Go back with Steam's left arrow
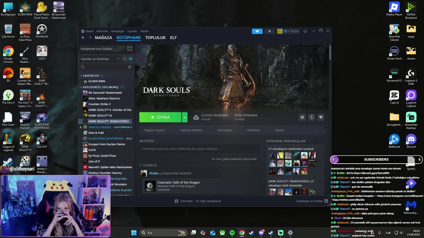424x238 pixels. pyautogui.click(x=83, y=38)
